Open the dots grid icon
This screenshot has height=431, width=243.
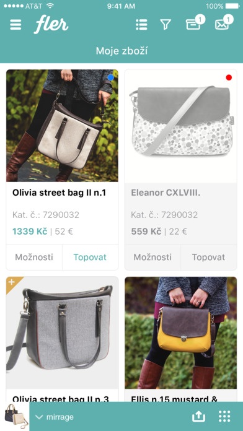[224, 417]
